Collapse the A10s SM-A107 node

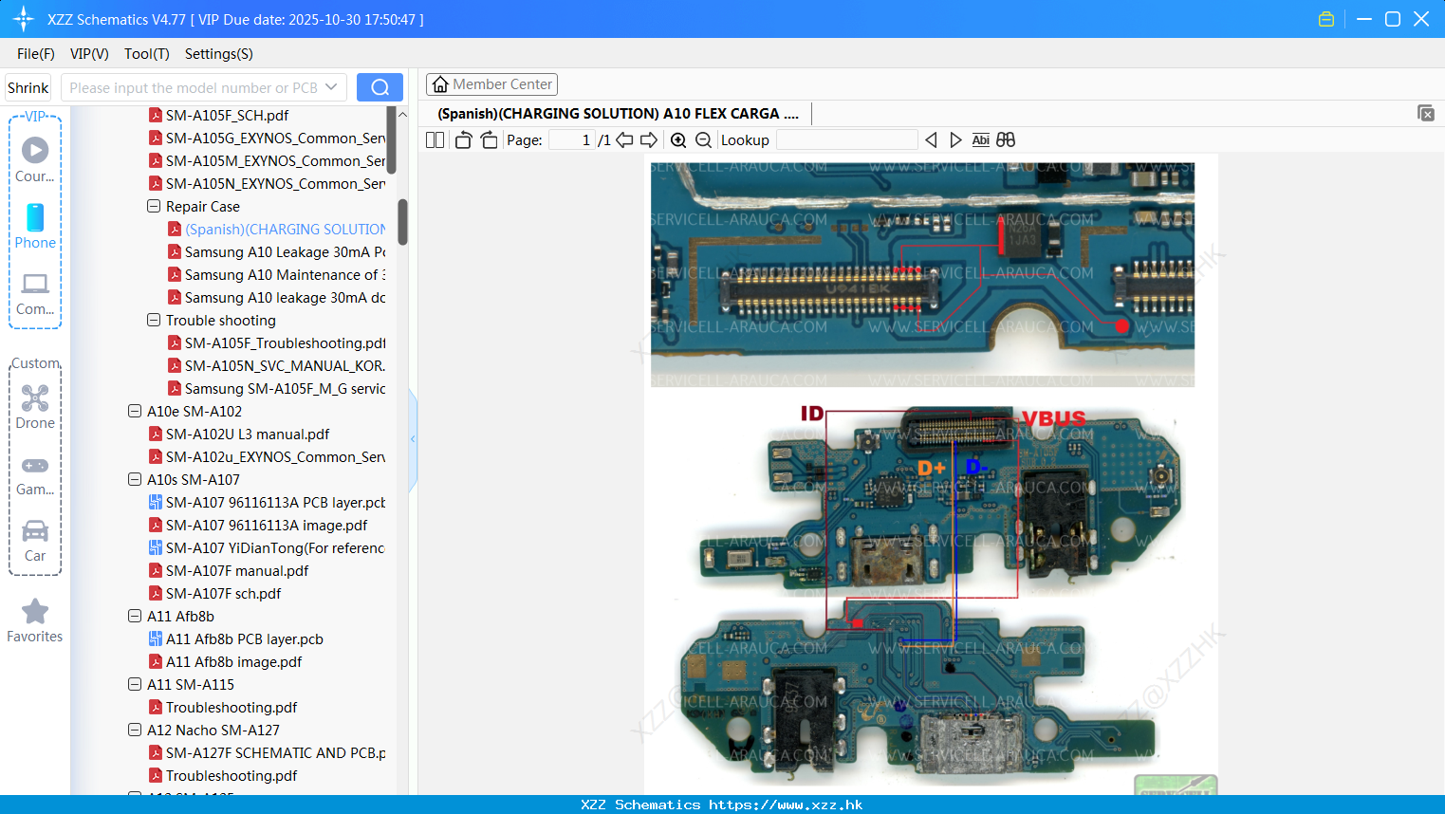point(135,479)
